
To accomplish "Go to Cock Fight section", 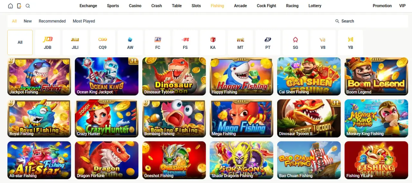I will tap(267, 6).
